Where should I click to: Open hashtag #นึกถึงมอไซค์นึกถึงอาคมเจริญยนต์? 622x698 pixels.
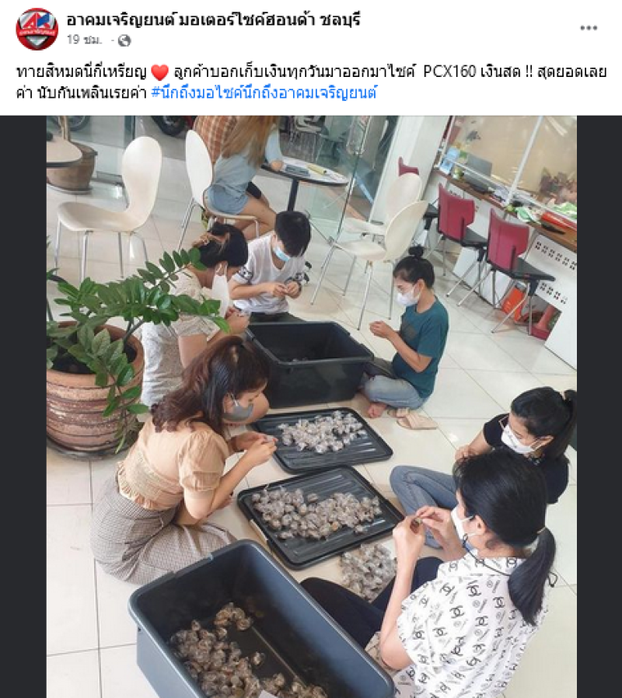tap(264, 92)
